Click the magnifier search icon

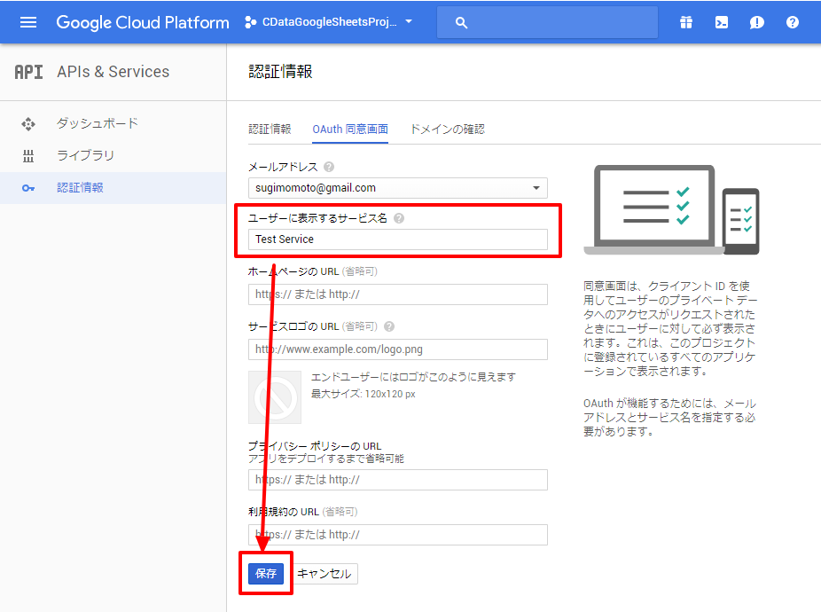pyautogui.click(x=461, y=22)
